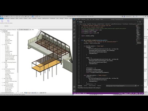This screenshot has height=111, width=148.
Task: Open the Isolate dropdown arrow in ribbon
Action: tap(3, 23)
